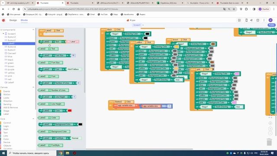Click the red Color swatch in flyout

coord(70,110)
